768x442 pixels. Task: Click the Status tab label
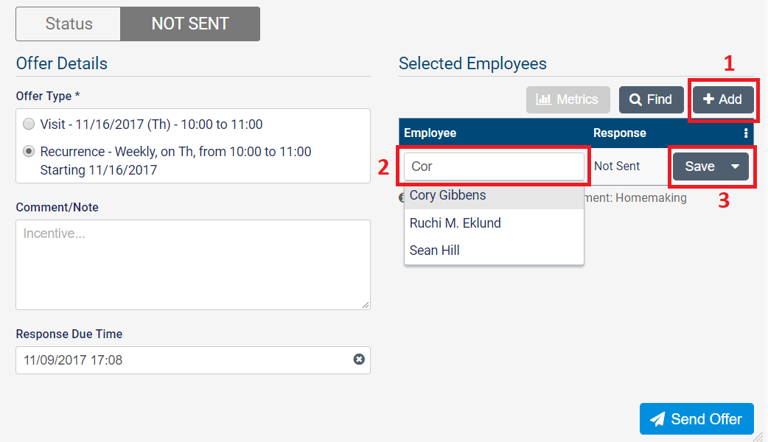coord(69,24)
